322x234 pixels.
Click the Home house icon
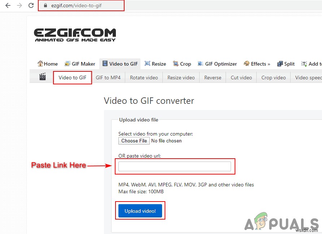(40, 63)
